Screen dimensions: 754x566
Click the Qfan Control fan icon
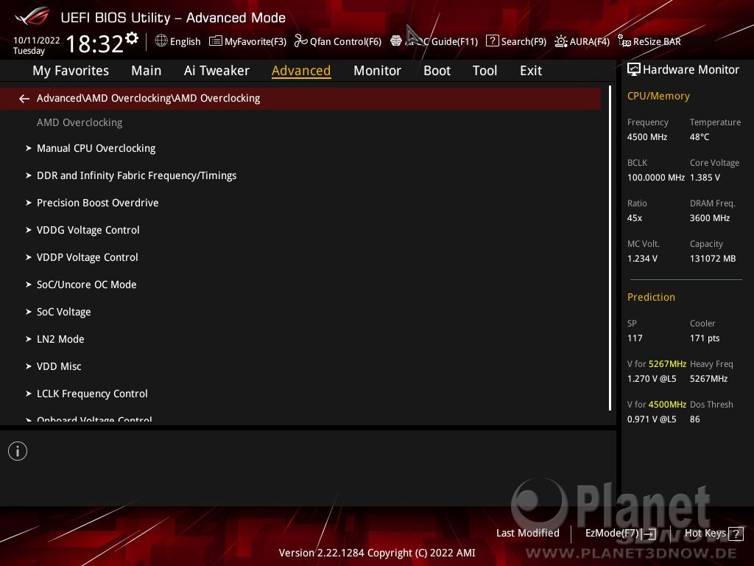300,41
